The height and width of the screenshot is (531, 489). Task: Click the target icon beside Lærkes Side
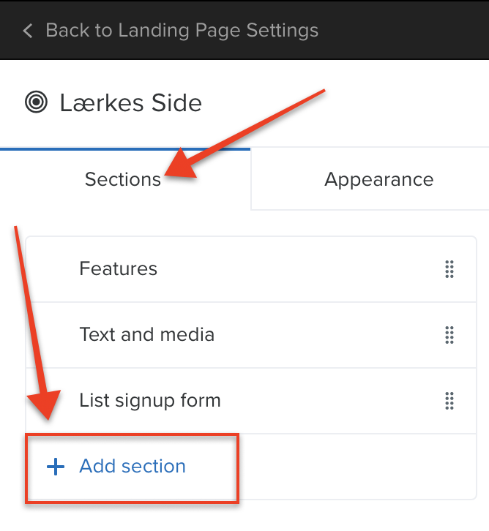pos(36,102)
